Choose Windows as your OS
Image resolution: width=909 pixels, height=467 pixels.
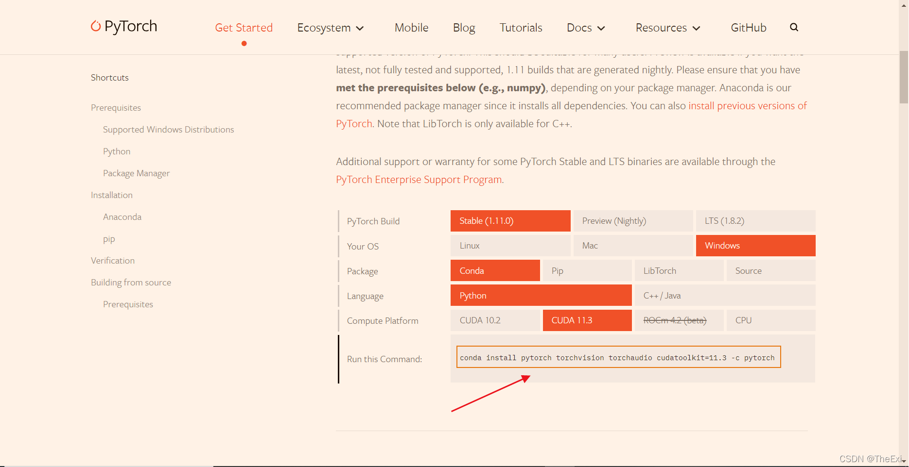[755, 246]
